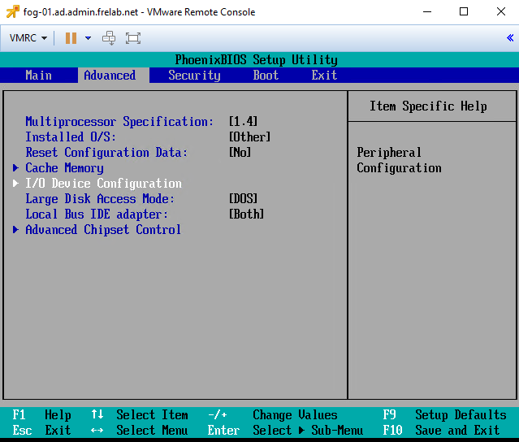
Task: Click Change Values footer hint
Action: pos(296,415)
